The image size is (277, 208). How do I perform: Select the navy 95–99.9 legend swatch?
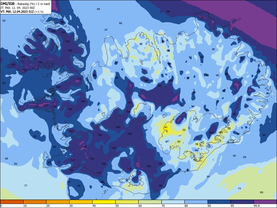[x=242, y=202]
